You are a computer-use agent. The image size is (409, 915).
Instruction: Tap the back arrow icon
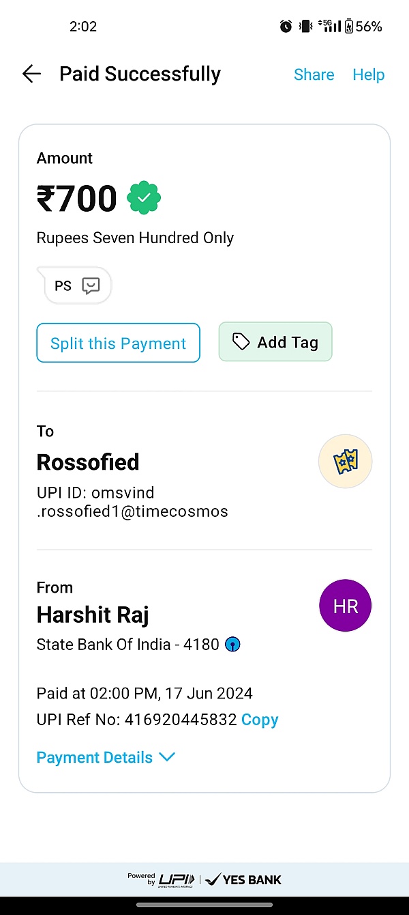[31, 74]
